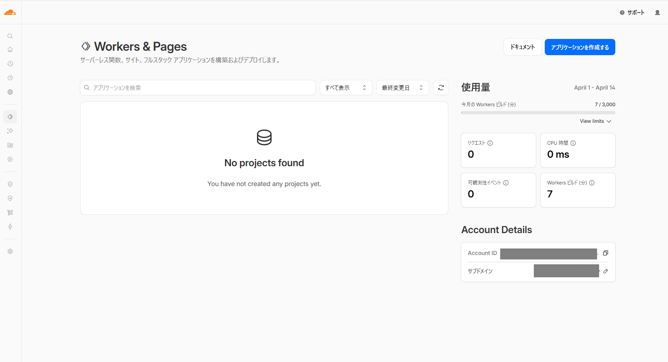Click info icon next to 可観測性イベント

coord(506,183)
